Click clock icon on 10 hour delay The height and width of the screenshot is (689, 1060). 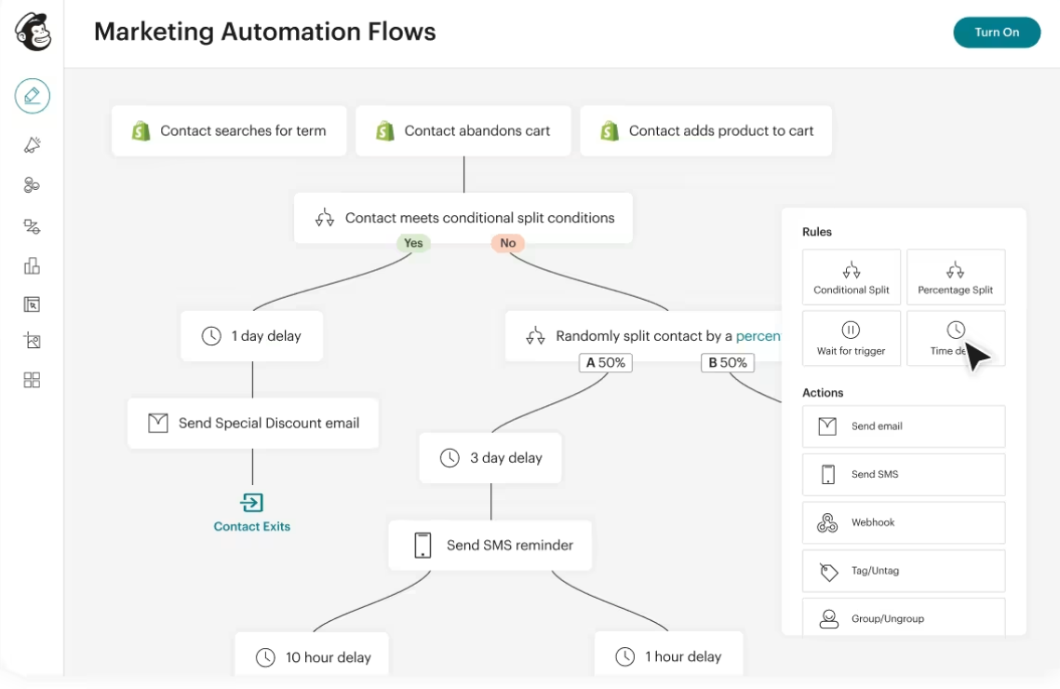pyautogui.click(x=265, y=657)
